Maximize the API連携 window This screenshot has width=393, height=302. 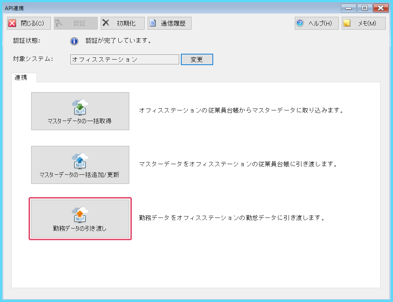[x=364, y=8]
